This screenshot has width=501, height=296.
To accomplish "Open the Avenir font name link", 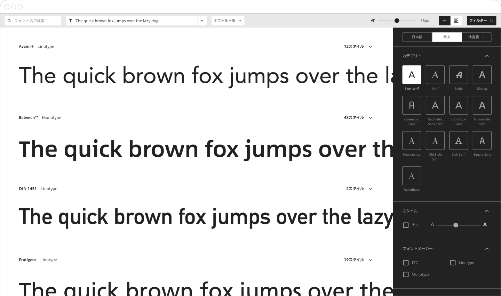I will (x=26, y=46).
